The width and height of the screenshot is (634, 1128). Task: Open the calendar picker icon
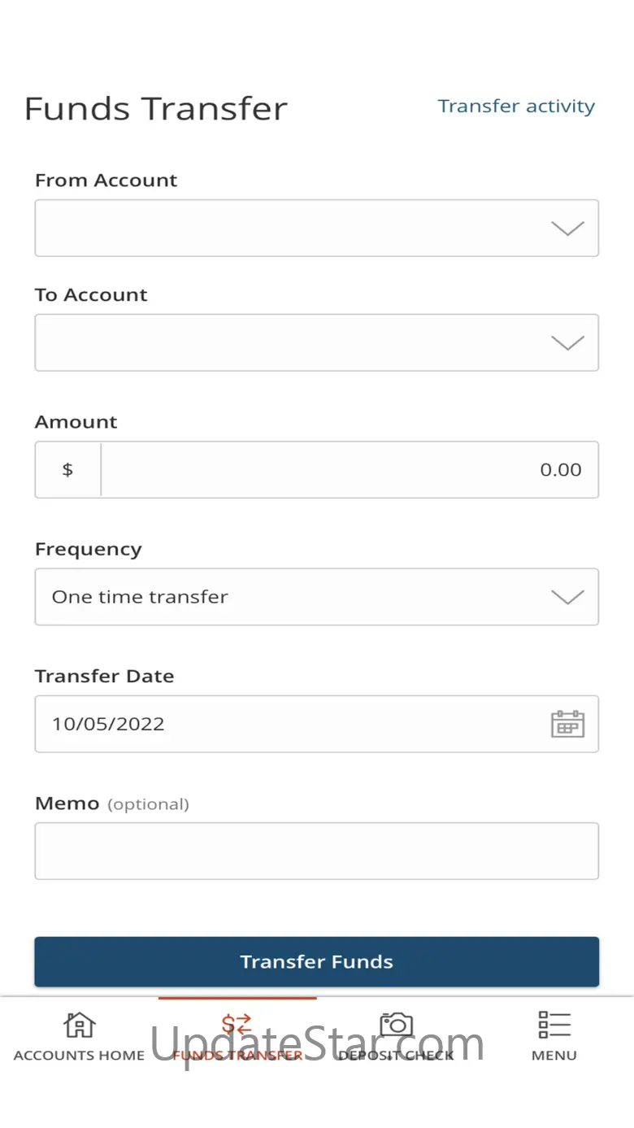[567, 724]
